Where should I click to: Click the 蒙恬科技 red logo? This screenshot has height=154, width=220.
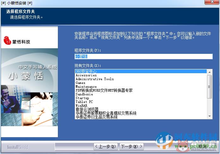[x=8, y=40]
